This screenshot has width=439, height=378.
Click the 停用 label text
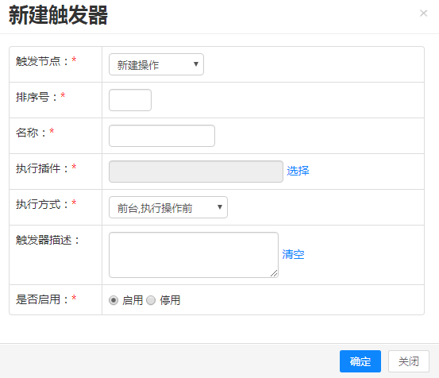(x=170, y=300)
